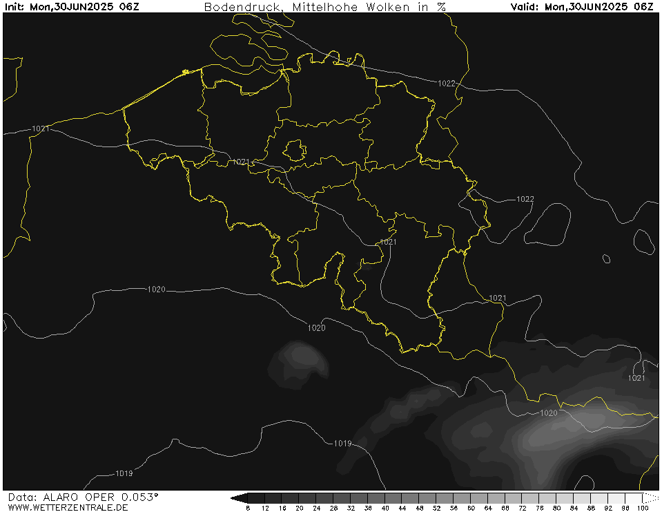This screenshot has height=512, width=662.
Task: Click the legend label '64'
Action: pos(488,508)
